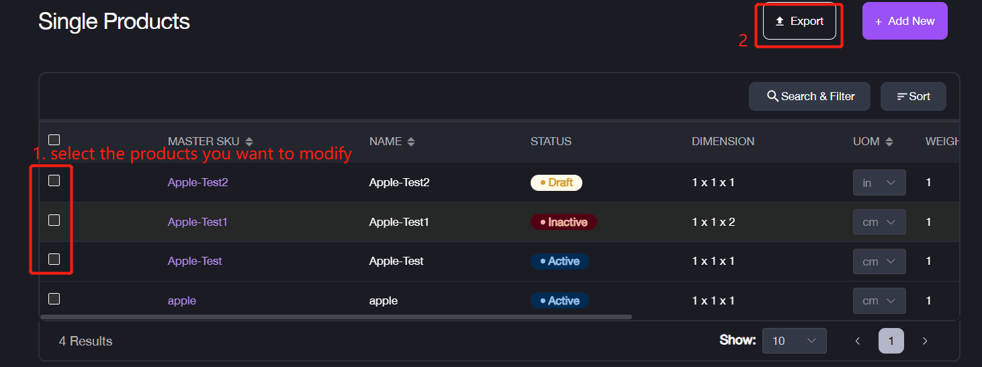Viewport: 982px width, 367px height.
Task: Go to next page arrow
Action: (925, 341)
